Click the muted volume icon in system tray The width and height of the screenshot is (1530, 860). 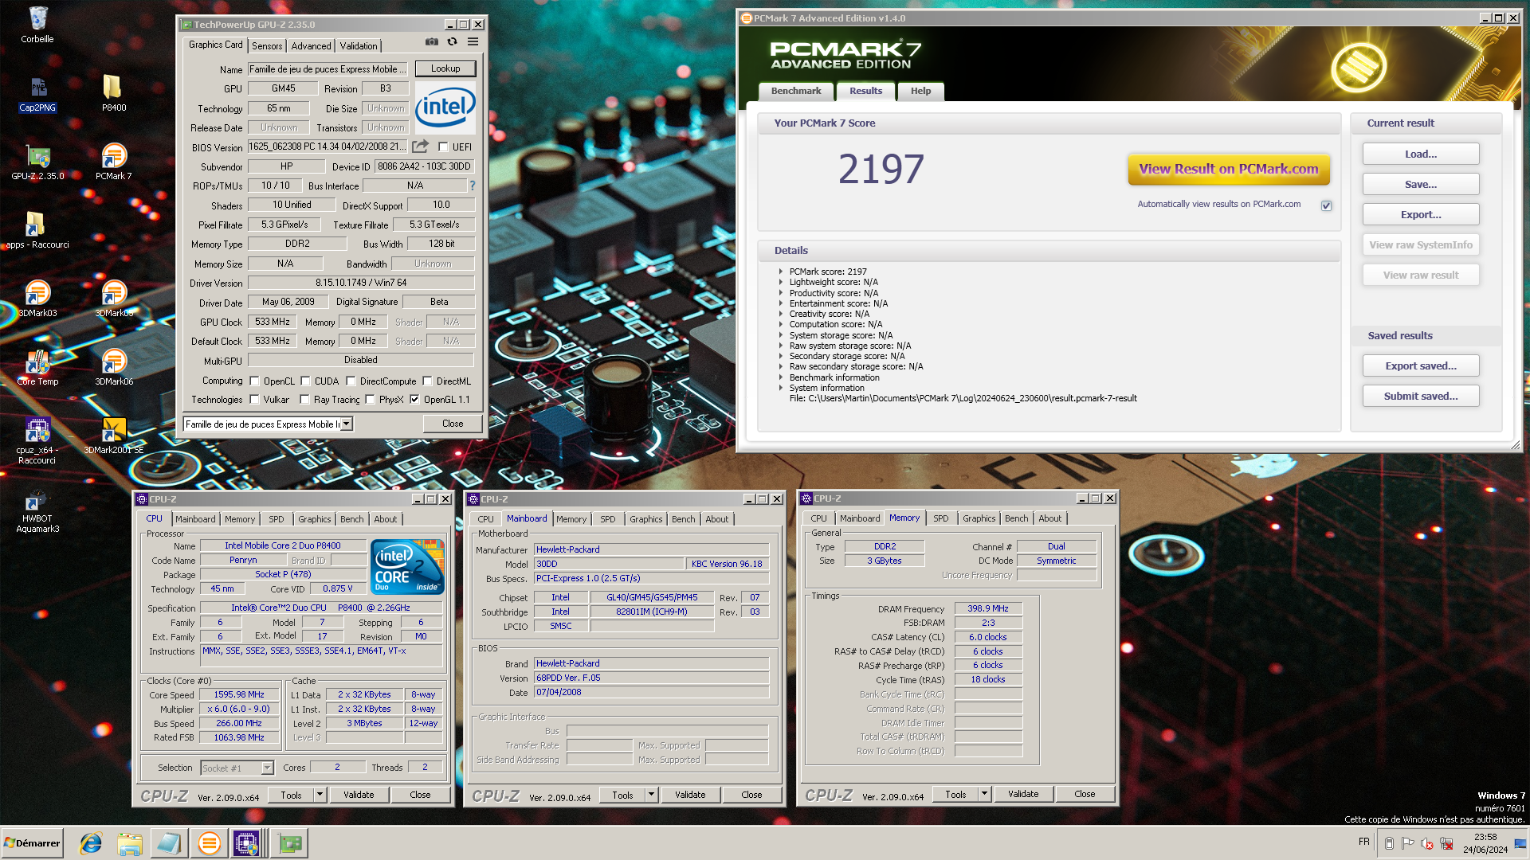pos(1427,843)
